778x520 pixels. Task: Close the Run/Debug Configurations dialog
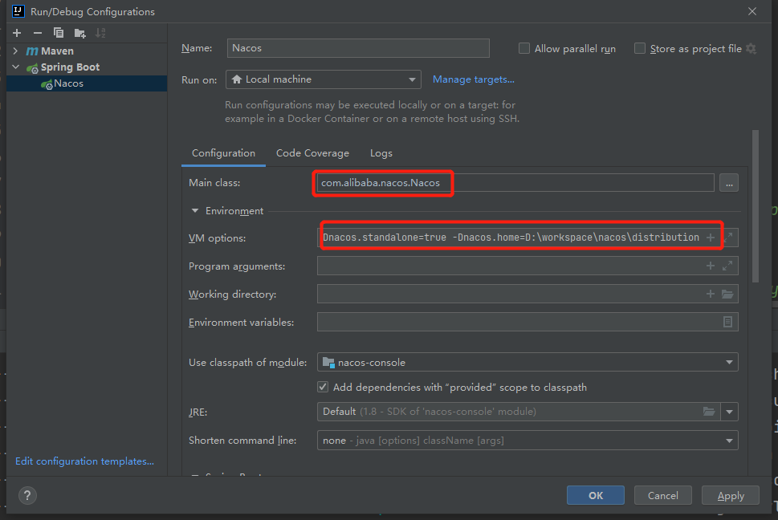click(x=752, y=11)
